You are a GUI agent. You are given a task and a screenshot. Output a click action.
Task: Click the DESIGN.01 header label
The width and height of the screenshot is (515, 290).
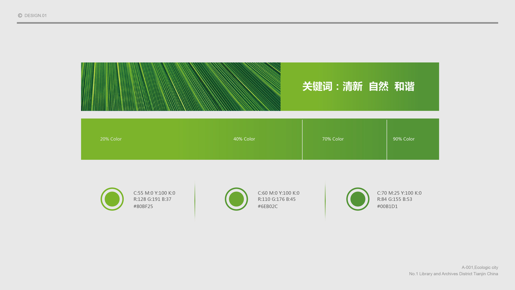click(x=35, y=15)
